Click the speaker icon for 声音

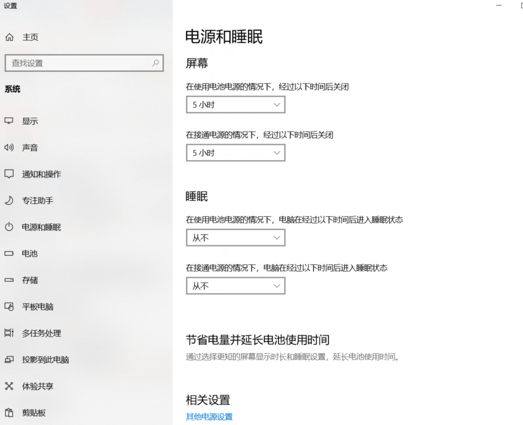(x=9, y=147)
